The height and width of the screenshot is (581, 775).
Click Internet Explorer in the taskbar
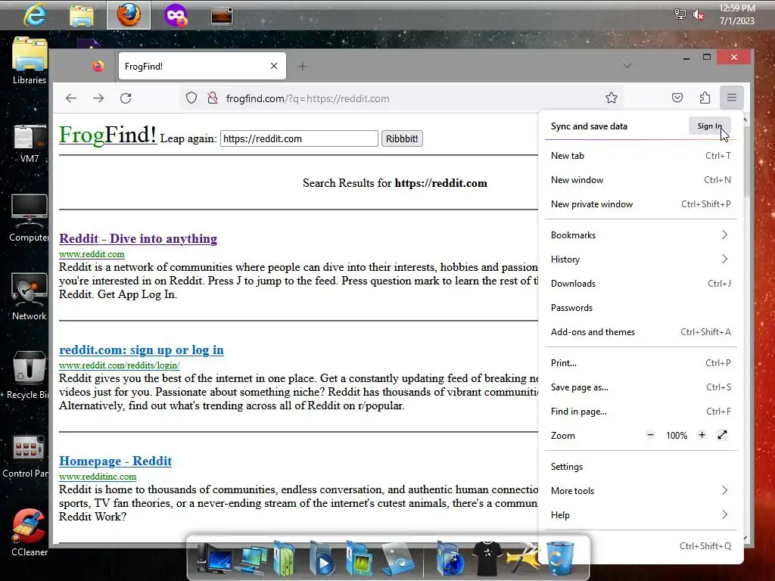[x=35, y=15]
